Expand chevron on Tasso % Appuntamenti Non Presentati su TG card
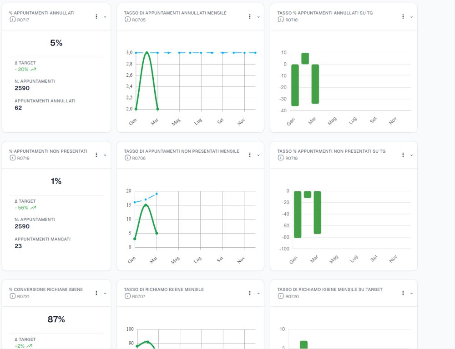Image resolution: width=455 pixels, height=349 pixels. (411, 155)
